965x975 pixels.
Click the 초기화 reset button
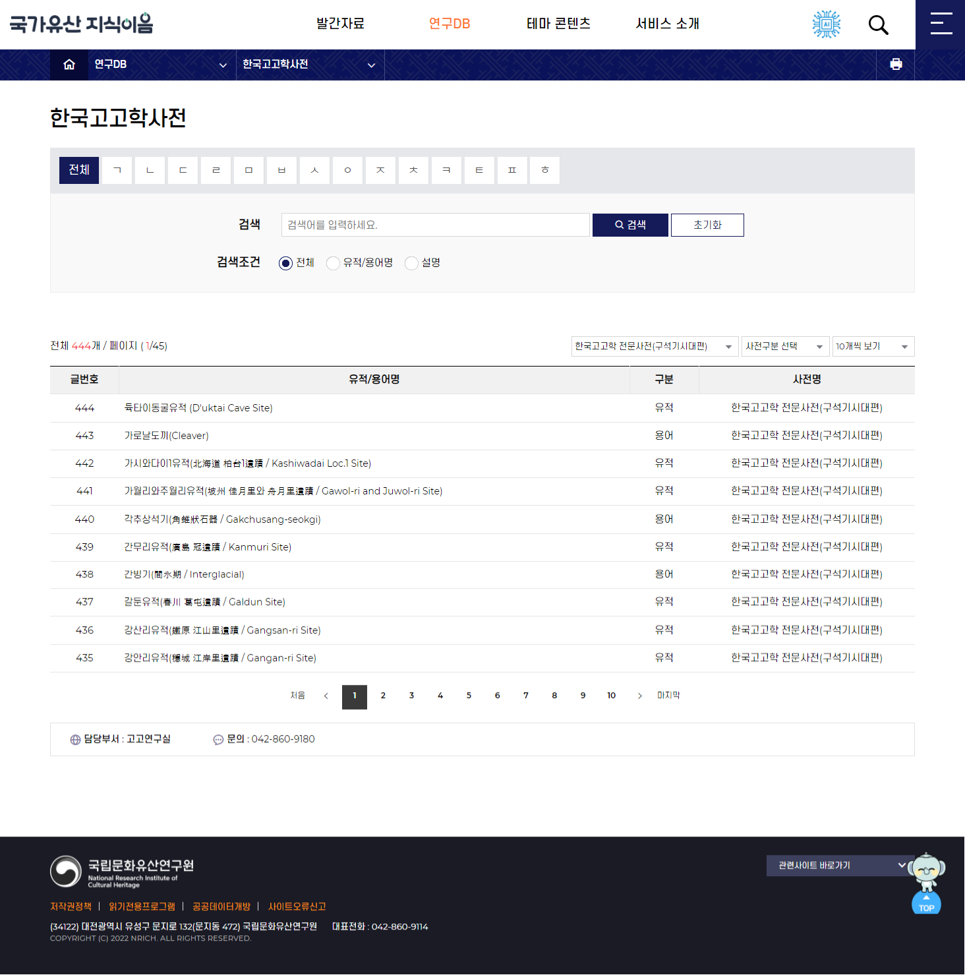click(x=707, y=225)
